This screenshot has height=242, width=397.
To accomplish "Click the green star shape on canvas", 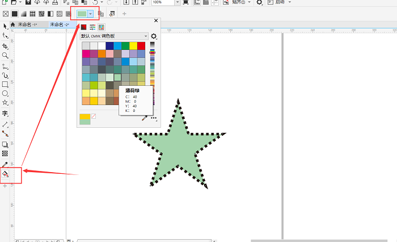I will (x=179, y=148).
